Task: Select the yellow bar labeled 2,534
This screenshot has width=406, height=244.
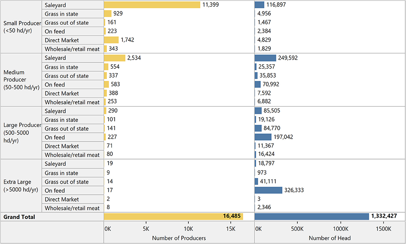Action: pyautogui.click(x=115, y=58)
